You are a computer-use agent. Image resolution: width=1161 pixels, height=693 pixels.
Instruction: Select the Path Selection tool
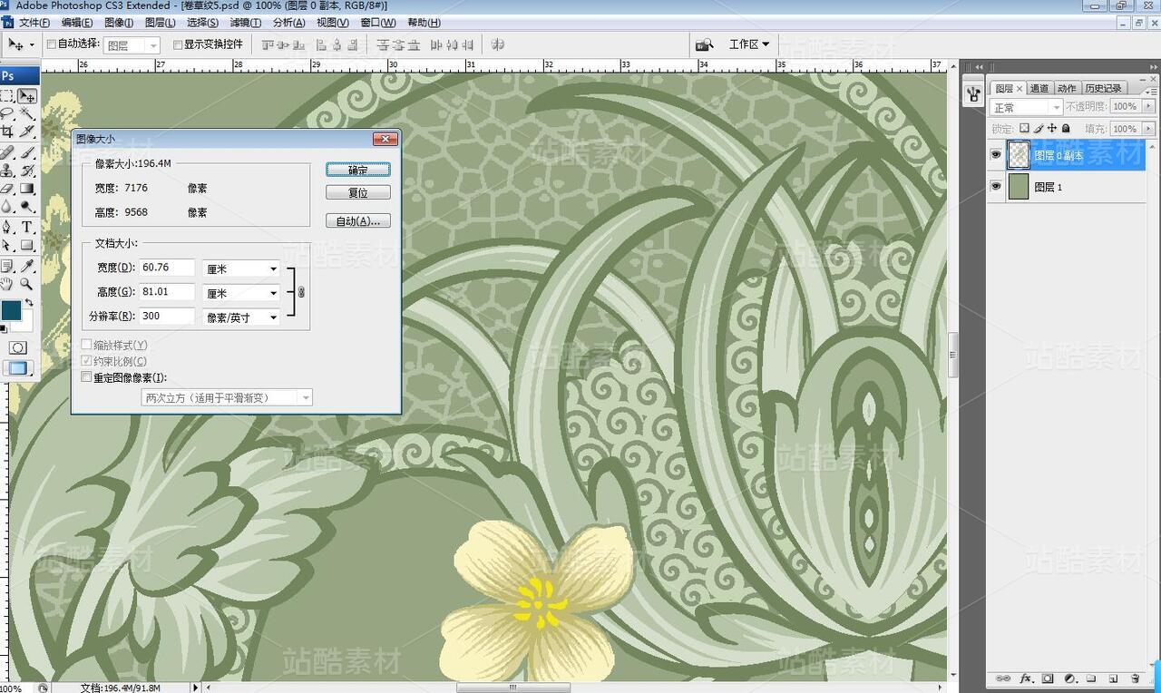click(7, 246)
